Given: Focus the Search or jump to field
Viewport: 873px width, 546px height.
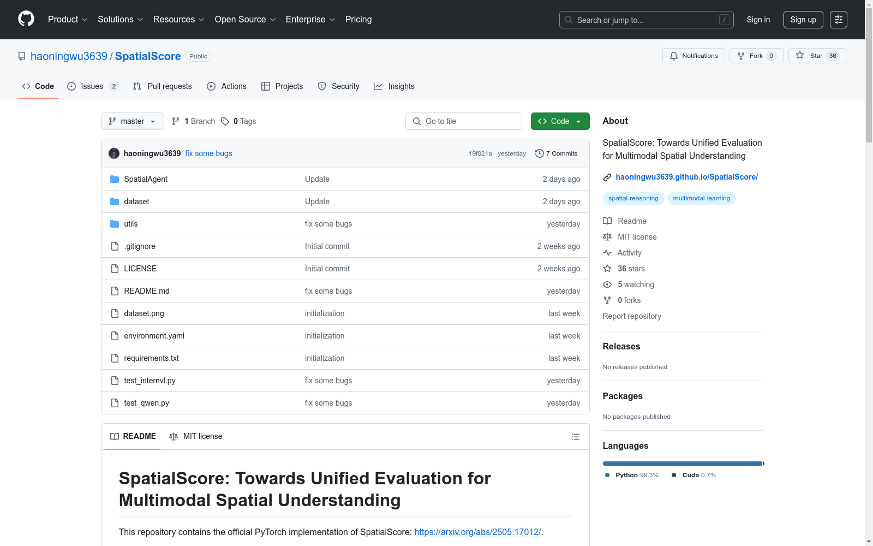Looking at the screenshot, I should (x=647, y=20).
